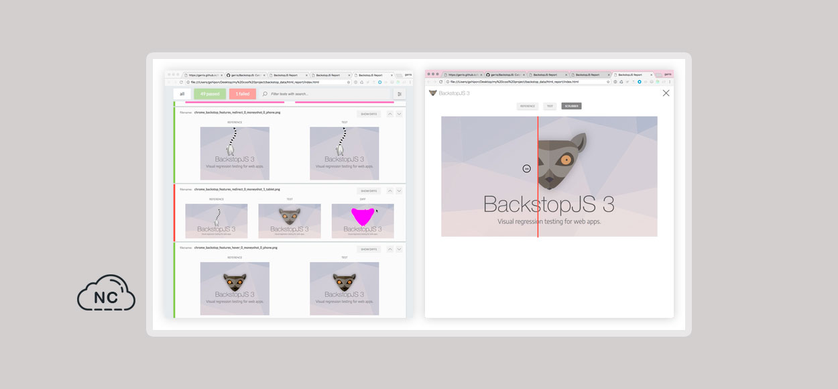Click the left browser address bar
The height and width of the screenshot is (389, 838).
point(268,82)
